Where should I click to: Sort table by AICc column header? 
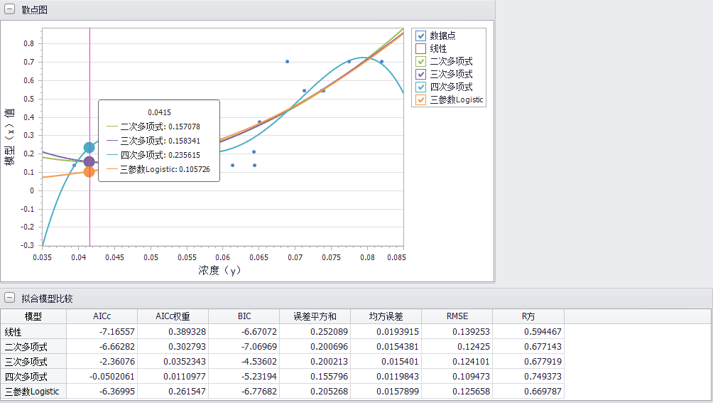102,316
